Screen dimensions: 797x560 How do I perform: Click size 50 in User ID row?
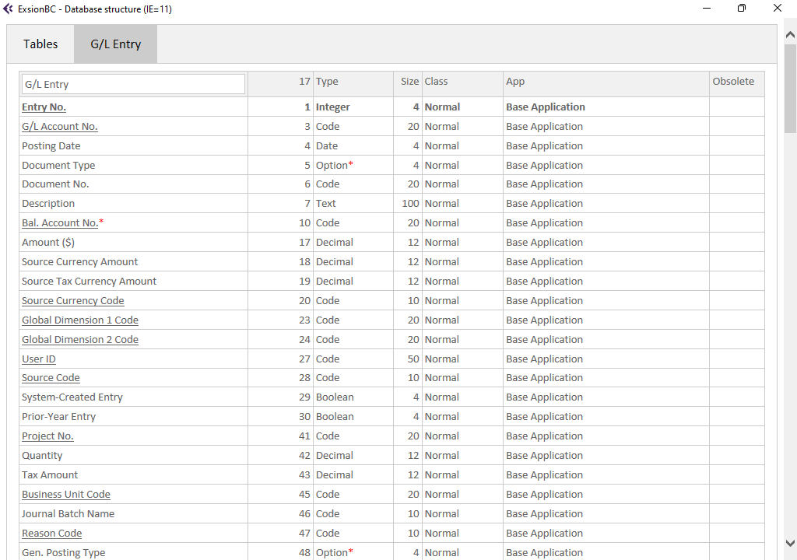[413, 359]
